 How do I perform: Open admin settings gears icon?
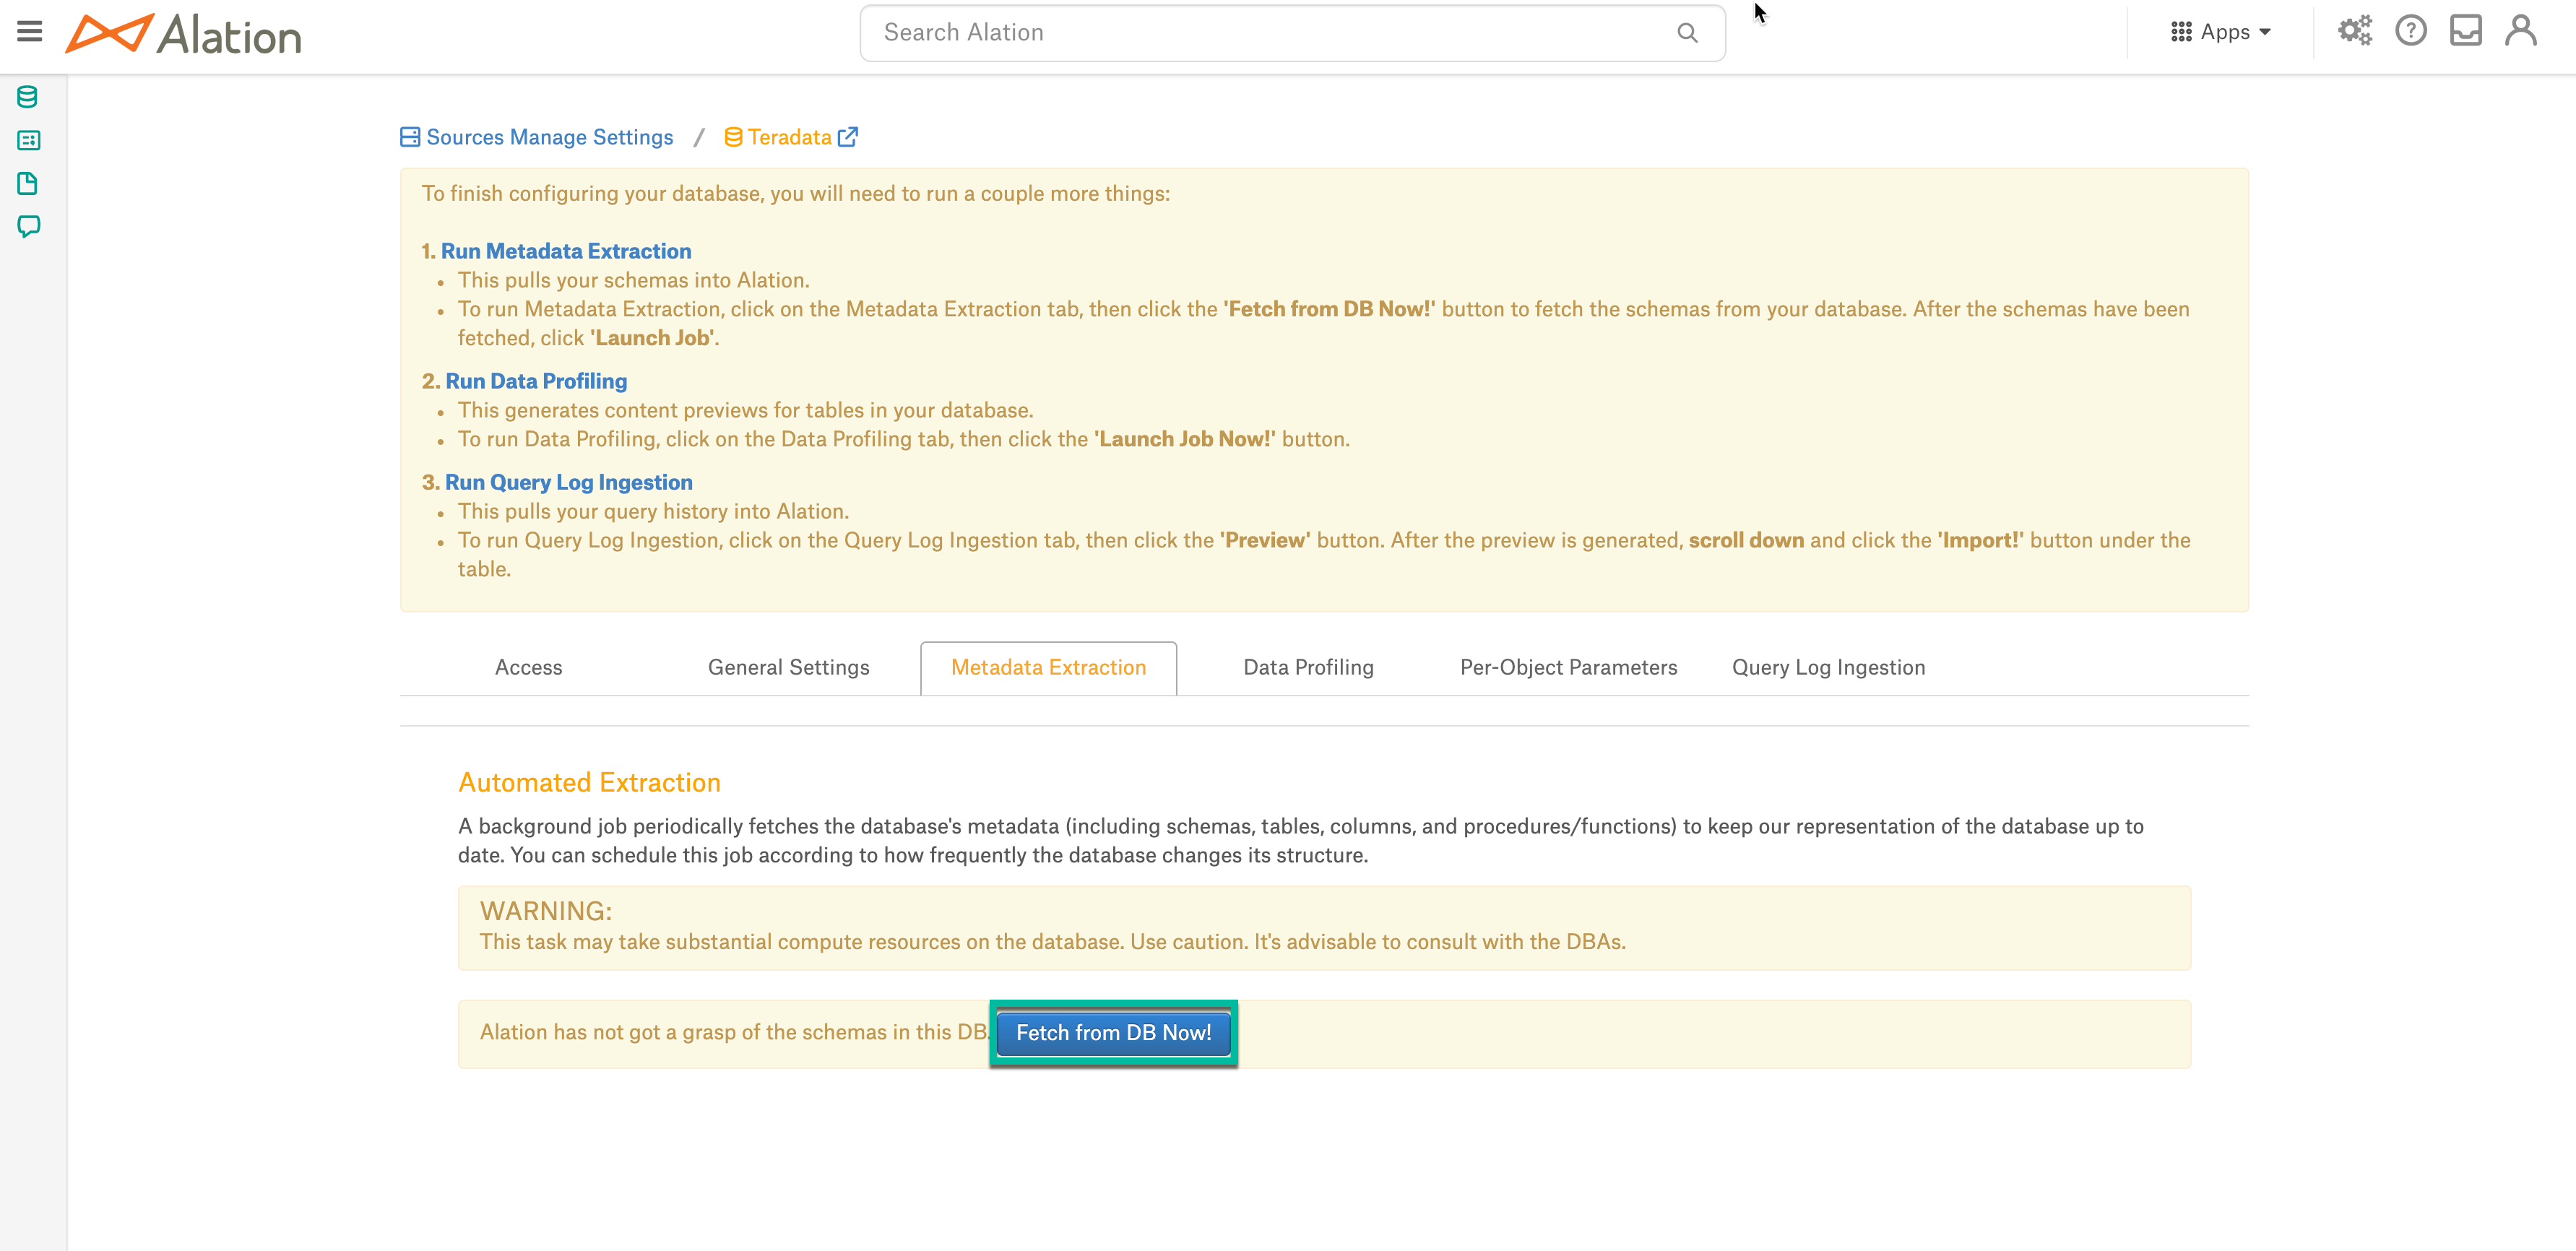(2354, 31)
